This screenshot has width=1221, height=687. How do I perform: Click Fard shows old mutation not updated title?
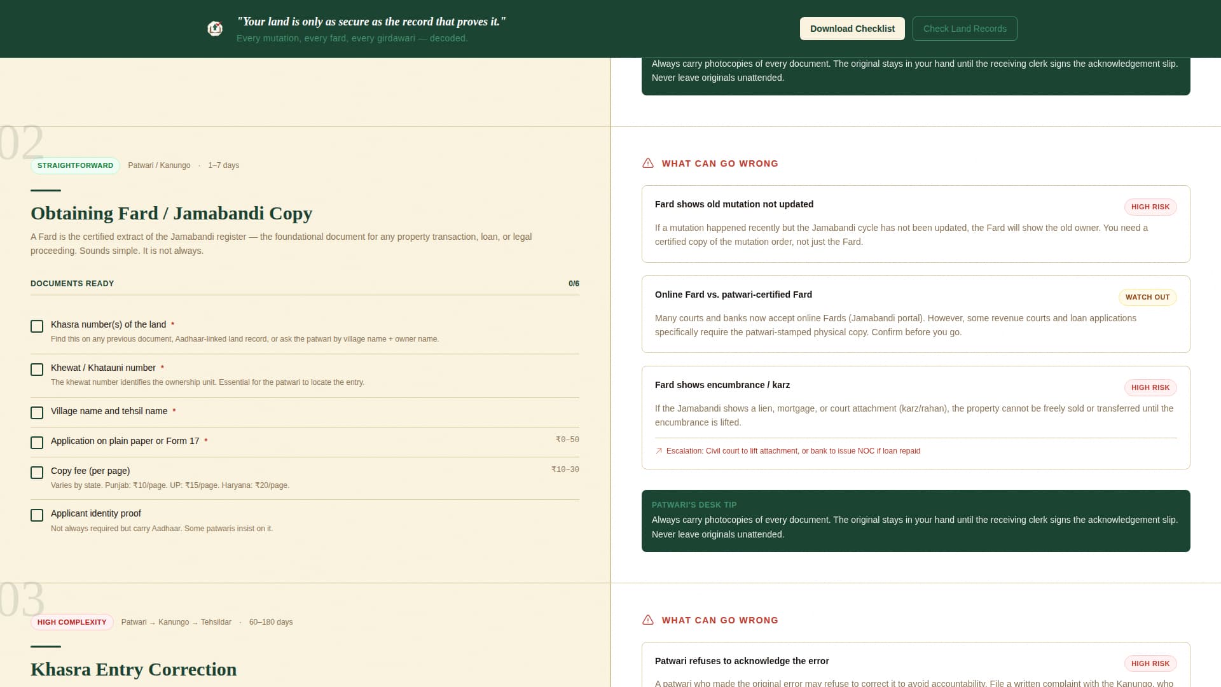[x=734, y=204]
